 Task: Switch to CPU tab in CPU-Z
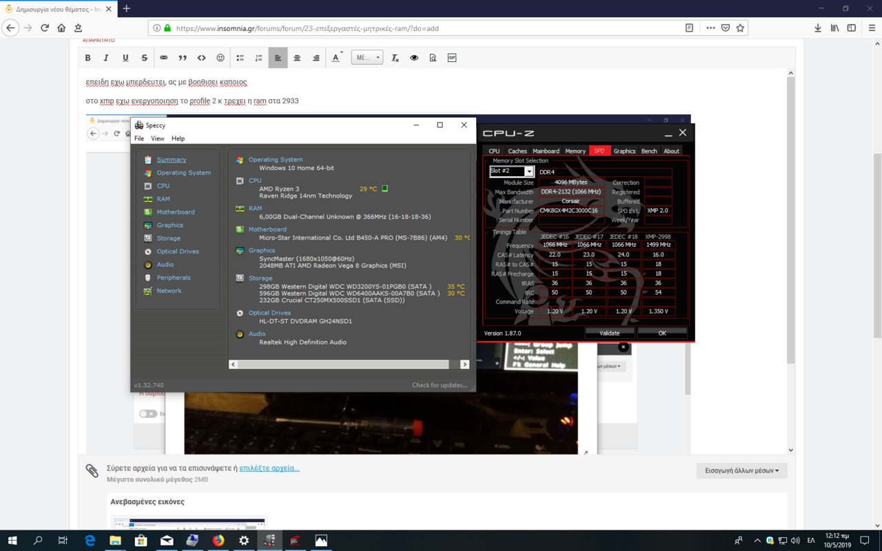coord(494,151)
